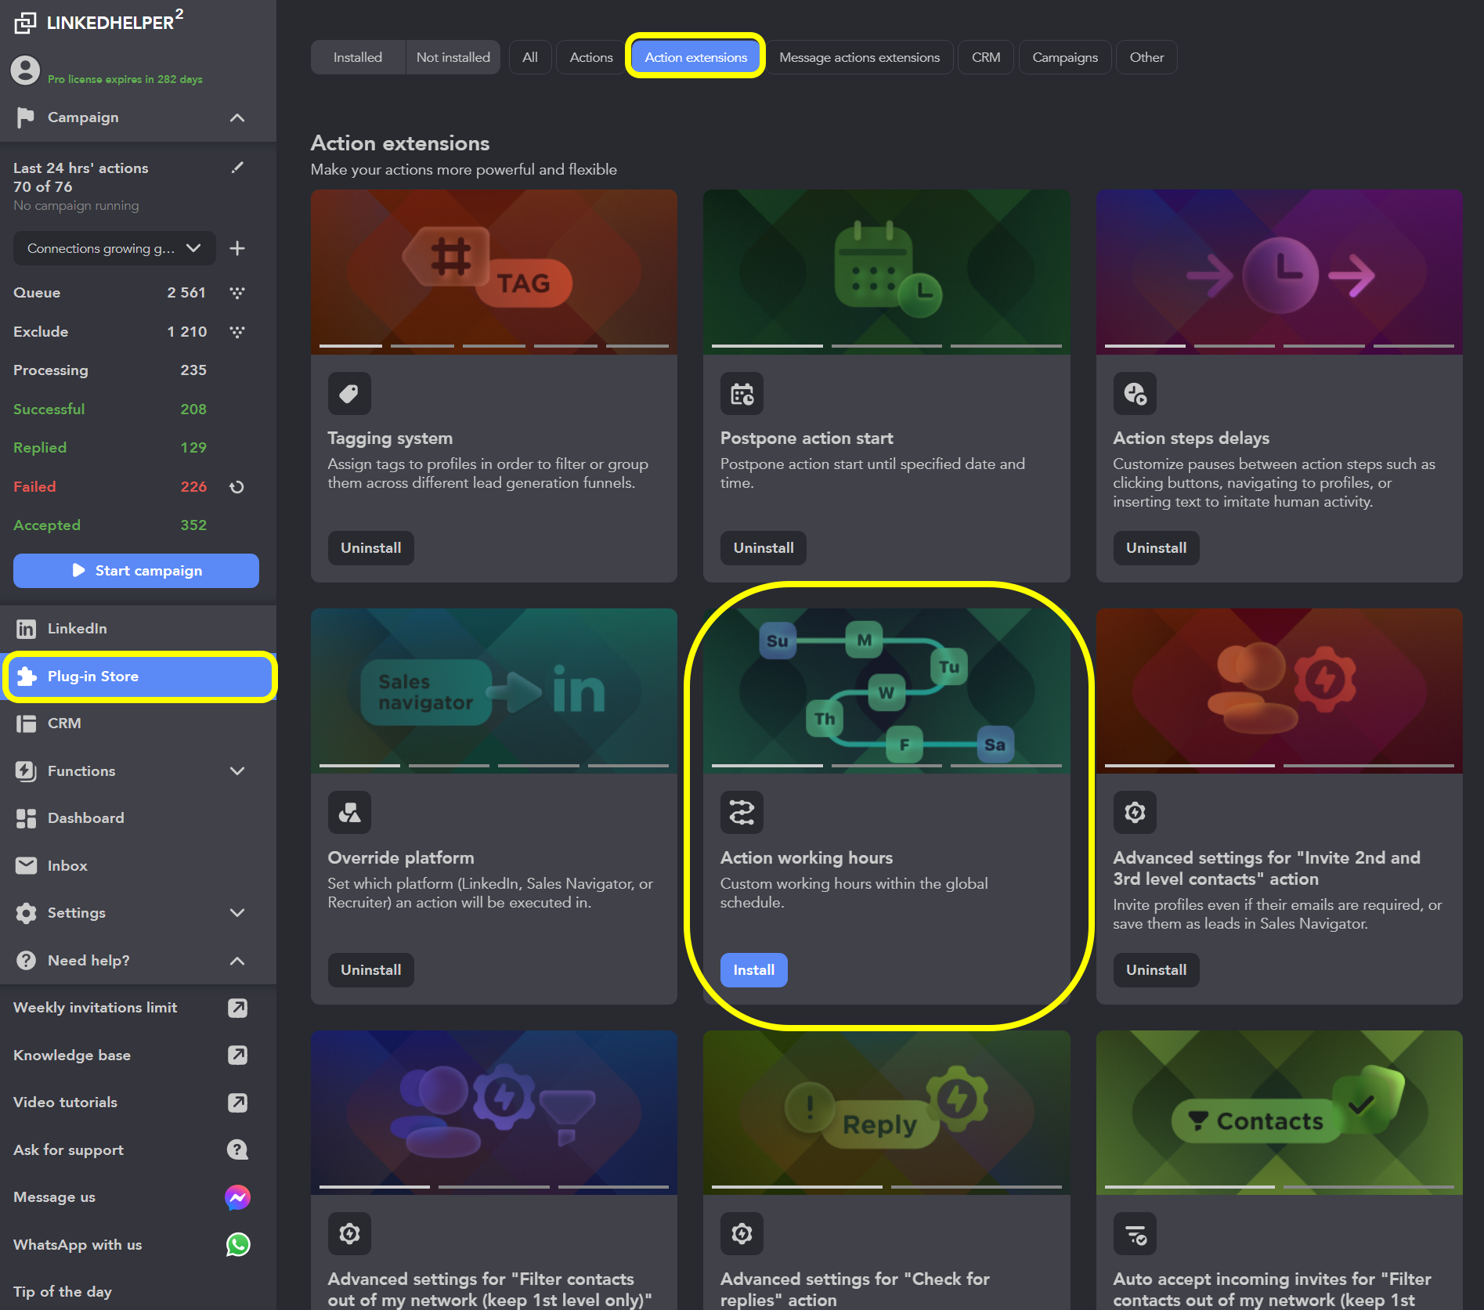Open the Inbox section
The height and width of the screenshot is (1310, 1484).
[138, 866]
